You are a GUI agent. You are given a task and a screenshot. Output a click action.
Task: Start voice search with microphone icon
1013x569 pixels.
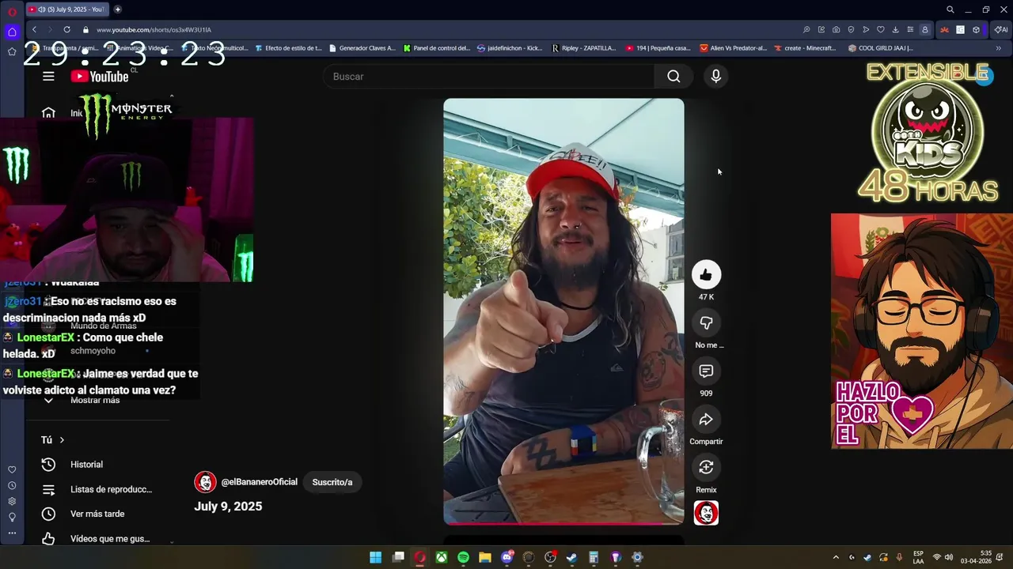(715, 77)
